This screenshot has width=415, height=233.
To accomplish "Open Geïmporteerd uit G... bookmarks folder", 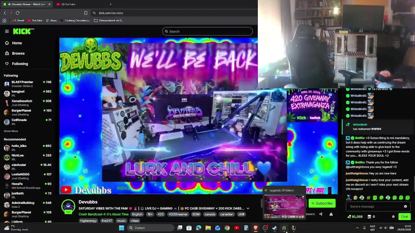I will pyautogui.click(x=109, y=20).
